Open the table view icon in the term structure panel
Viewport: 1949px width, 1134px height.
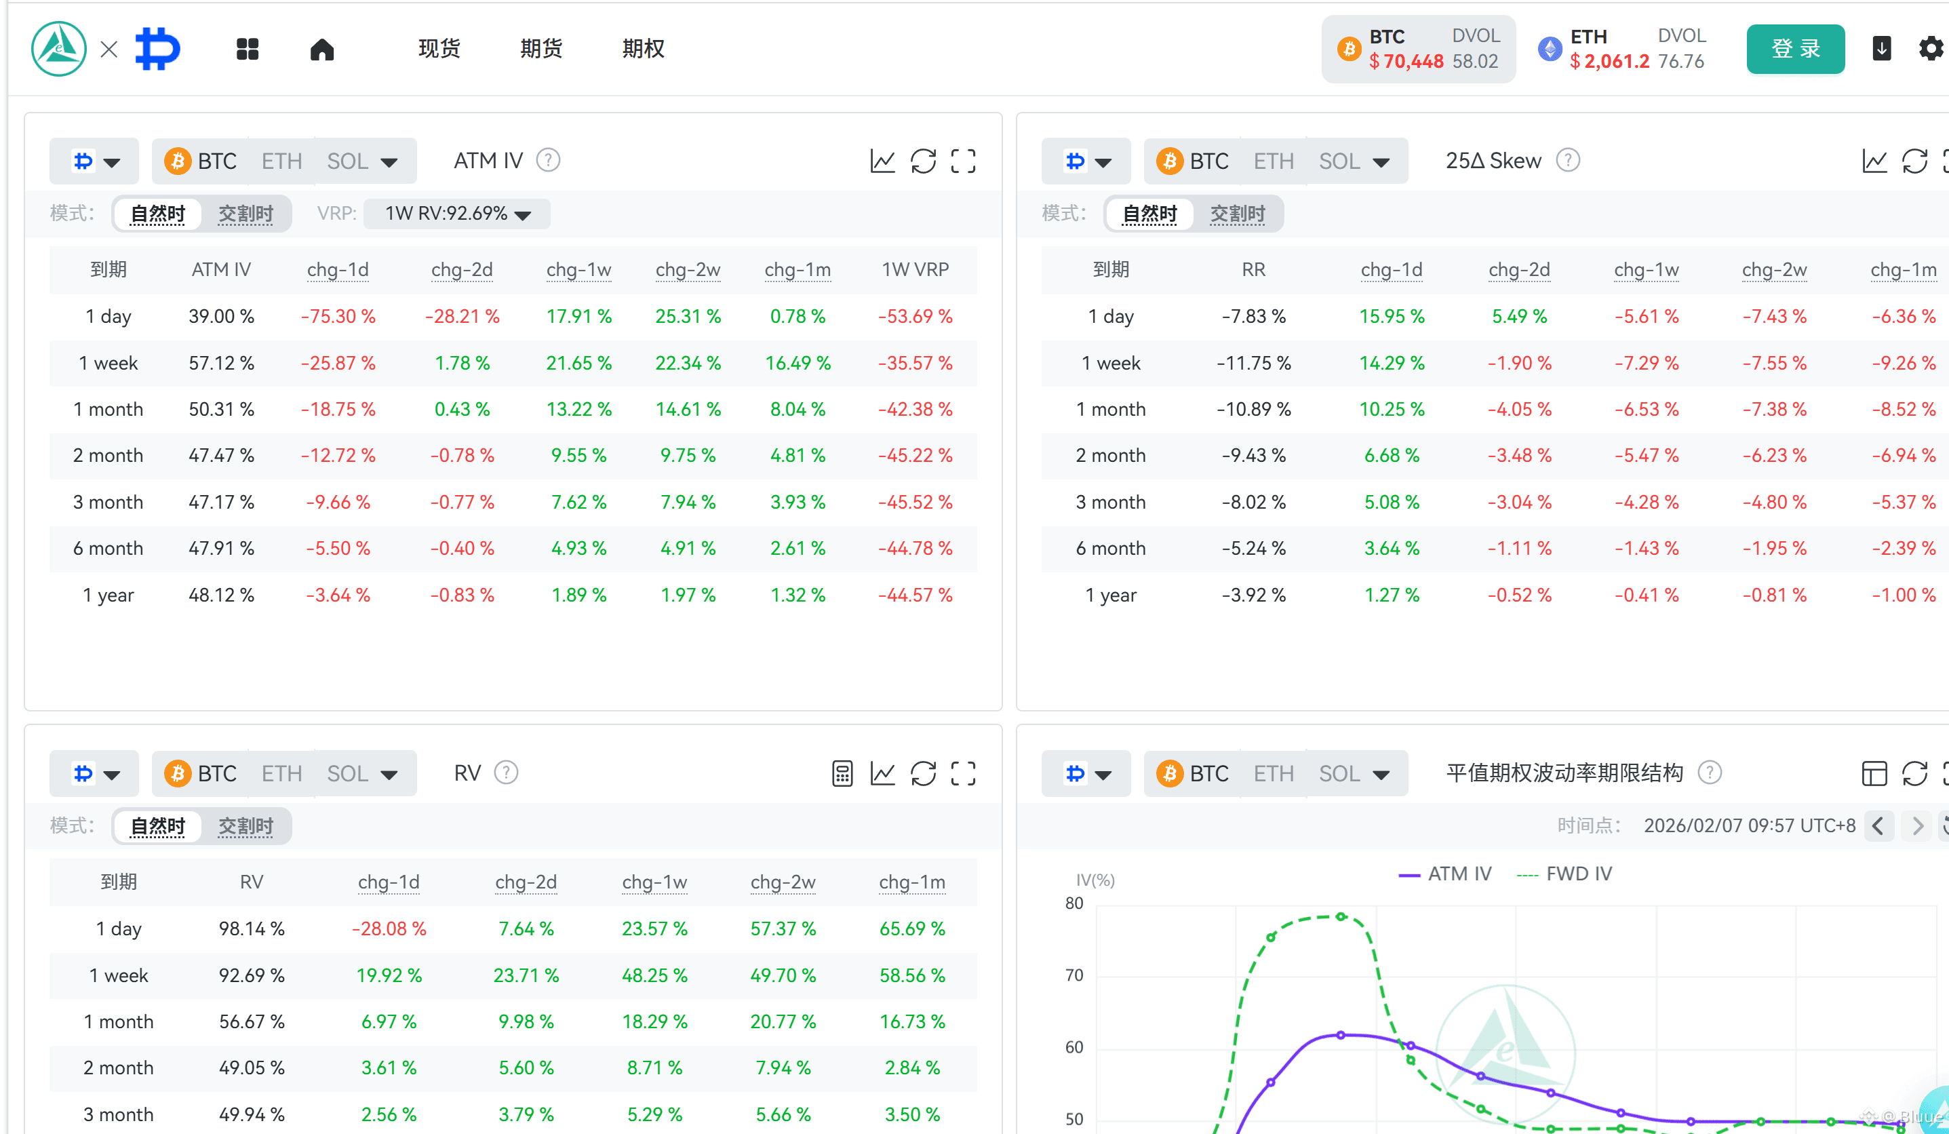(1874, 774)
